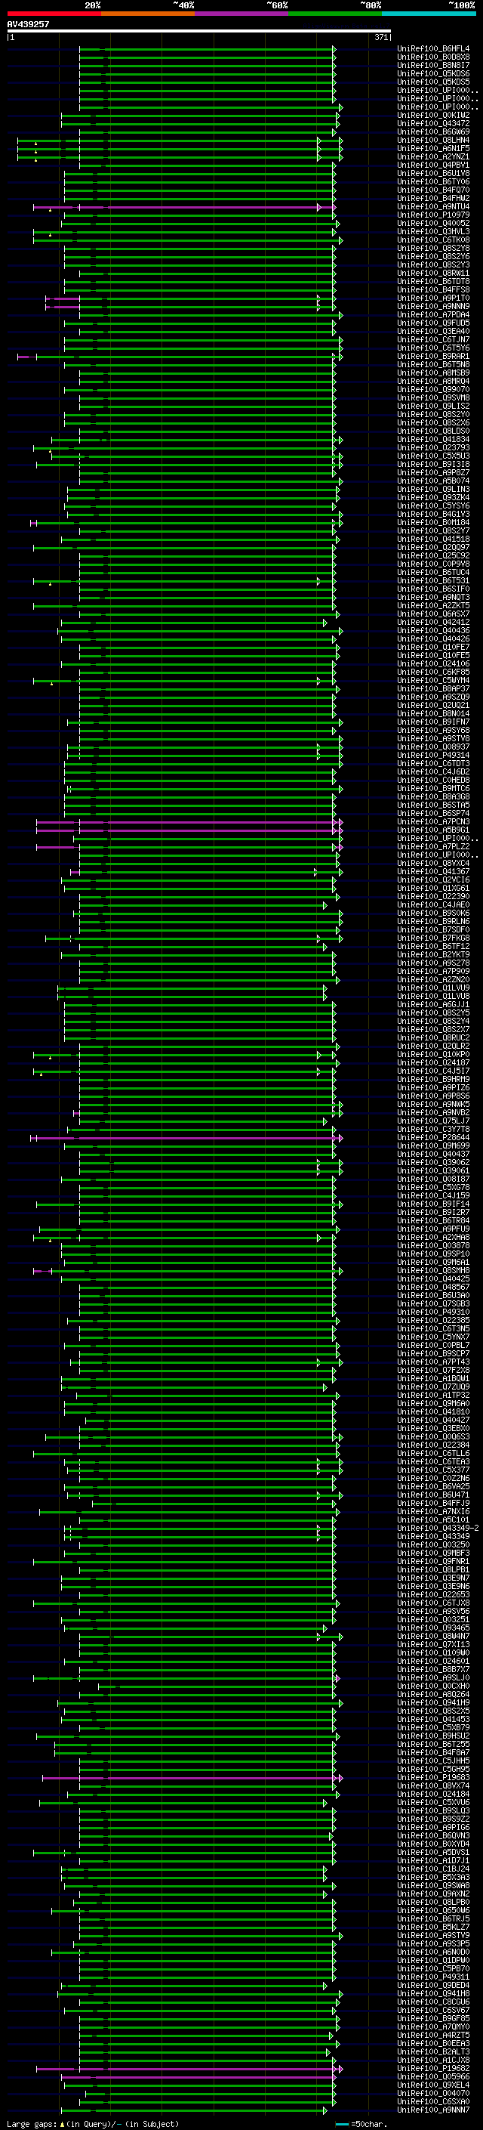Select the UniRef100_Q1LVU9 entry
The width and height of the screenshot is (483, 2130).
pyautogui.click(x=433, y=988)
